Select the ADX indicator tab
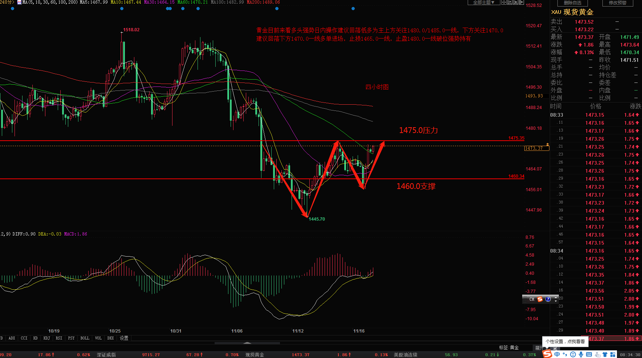The height and width of the screenshot is (358, 642). [x=12, y=338]
